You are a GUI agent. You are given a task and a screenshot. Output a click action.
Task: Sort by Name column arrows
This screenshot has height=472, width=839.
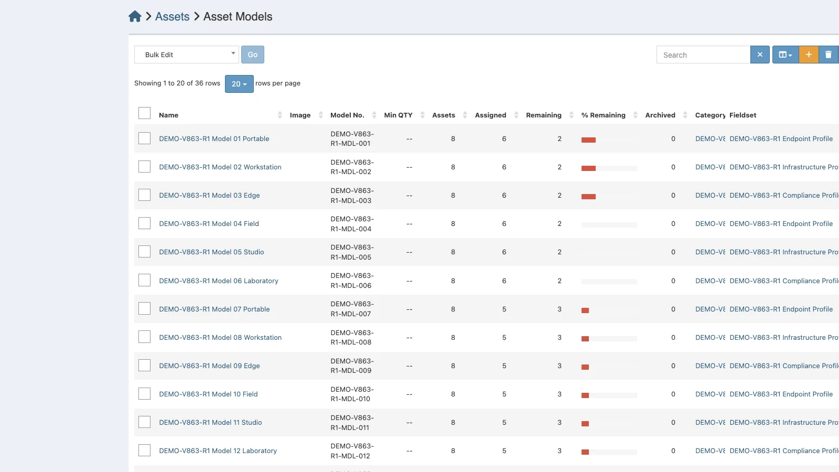[x=279, y=115]
